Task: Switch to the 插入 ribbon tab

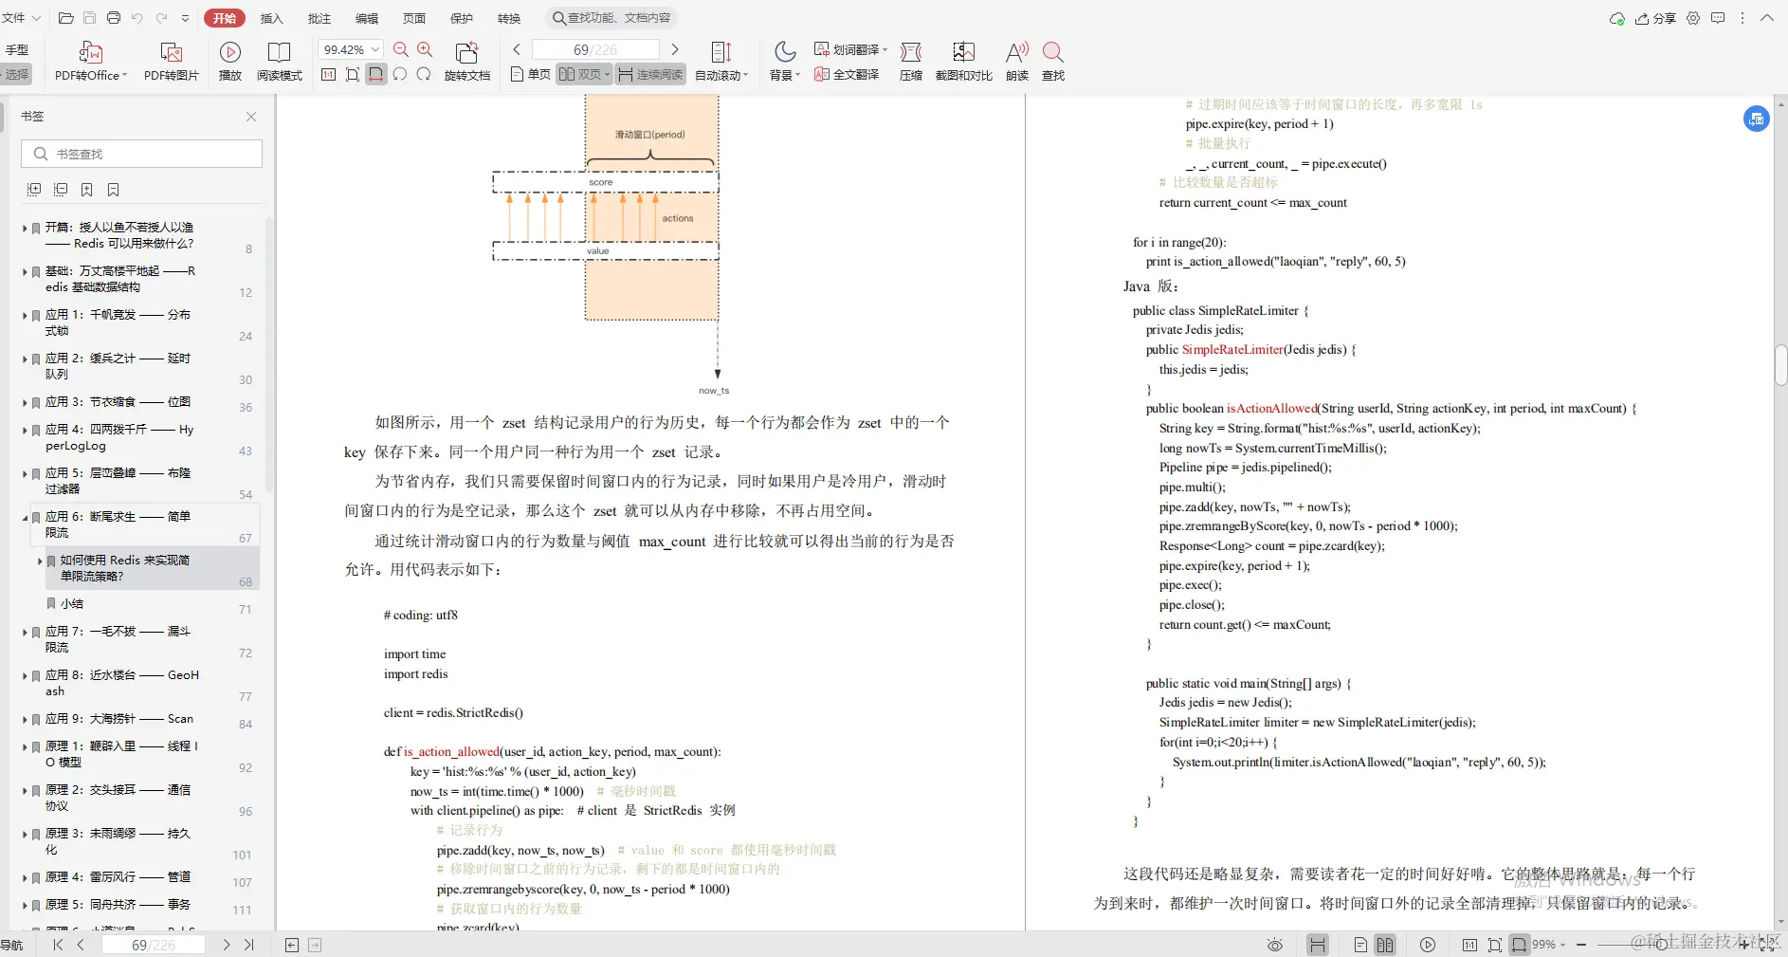Action: pos(271,17)
